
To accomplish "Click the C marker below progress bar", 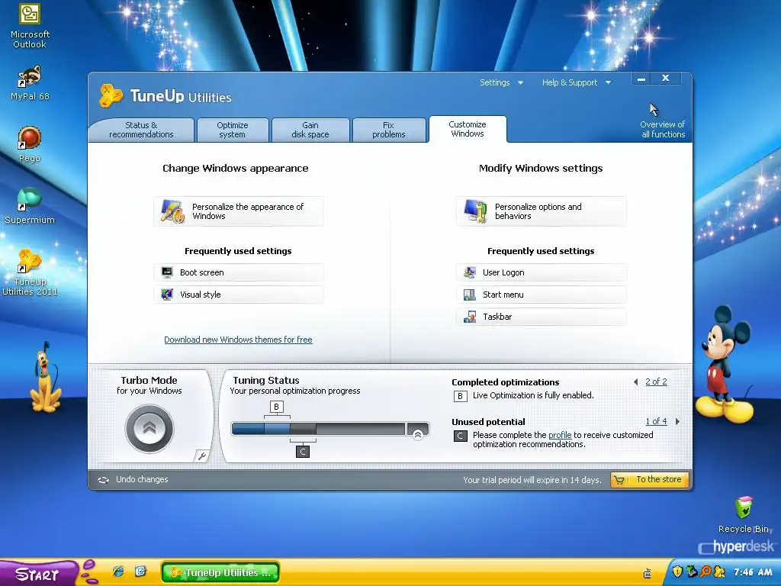I will [303, 452].
